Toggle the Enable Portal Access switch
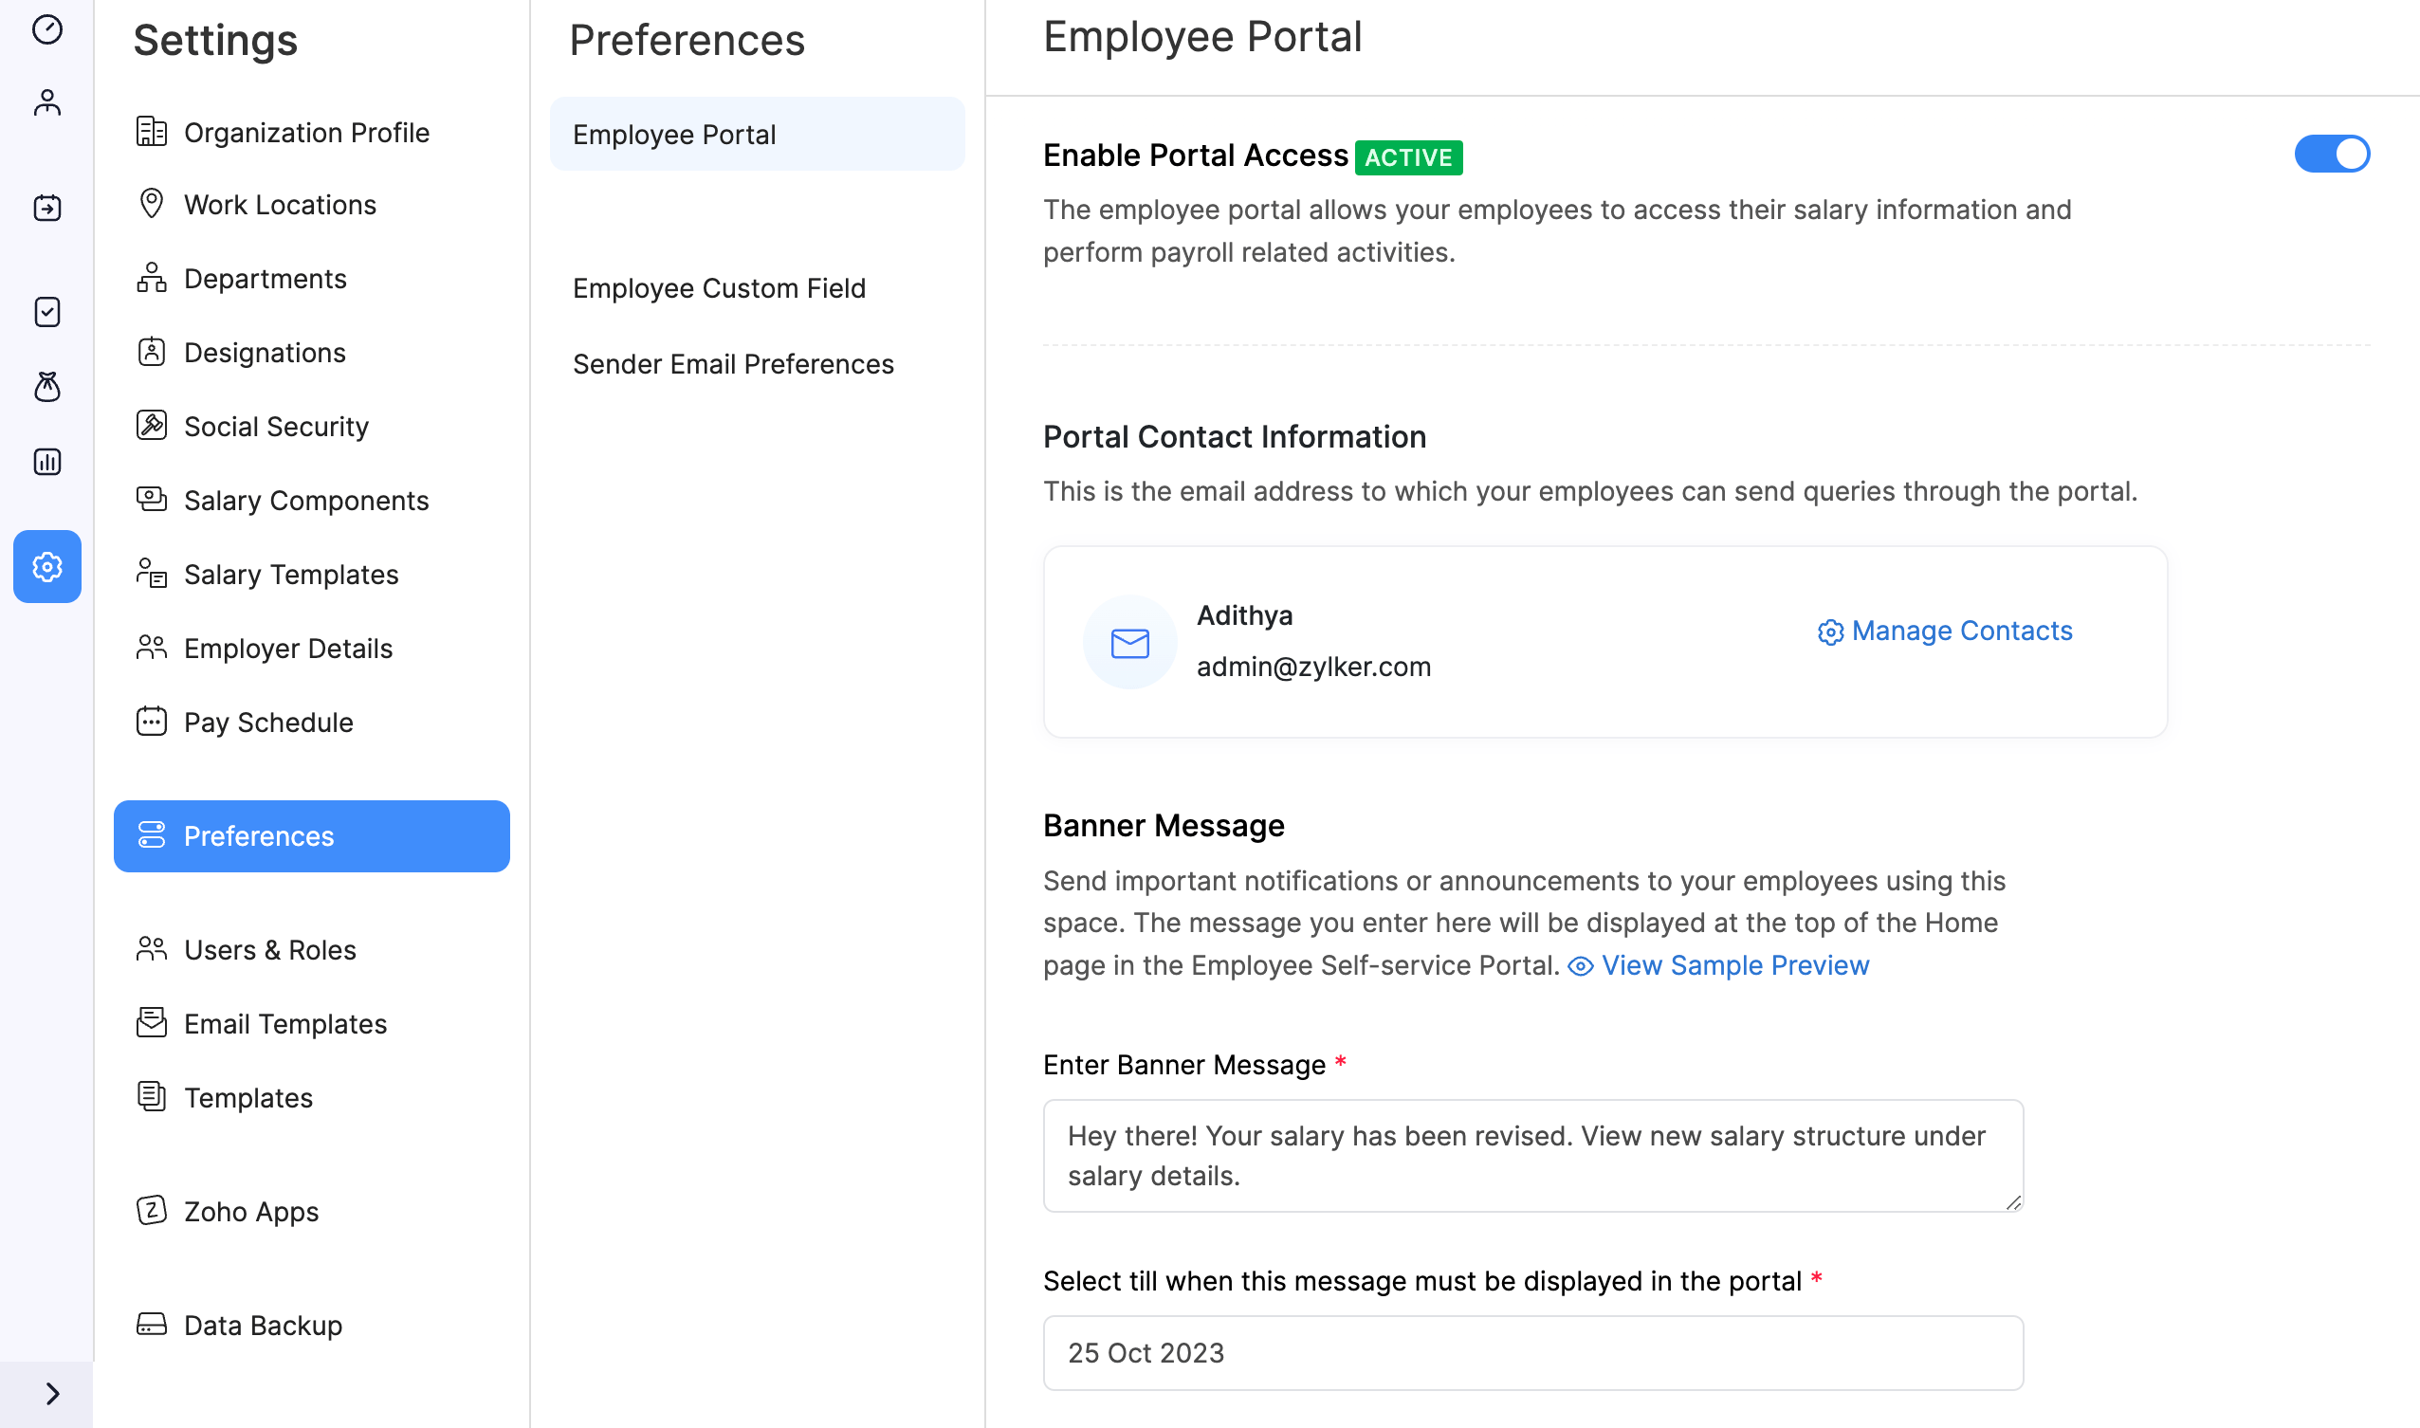Screen dimensions: 2420x1428 pyautogui.click(x=2332, y=154)
